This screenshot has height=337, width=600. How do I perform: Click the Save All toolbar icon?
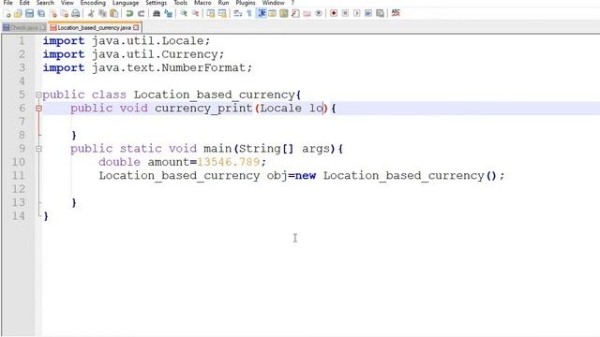[x=41, y=14]
